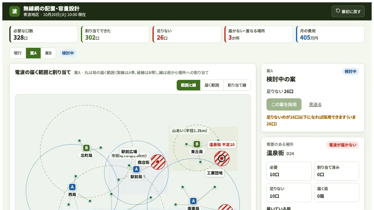Click the 最初に戻す reset button
The height and width of the screenshot is (210, 374).
click(x=348, y=11)
